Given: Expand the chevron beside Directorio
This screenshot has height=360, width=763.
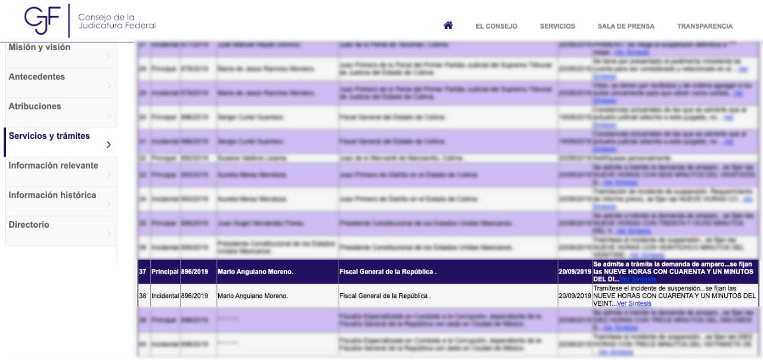Looking at the screenshot, I should point(108,234).
